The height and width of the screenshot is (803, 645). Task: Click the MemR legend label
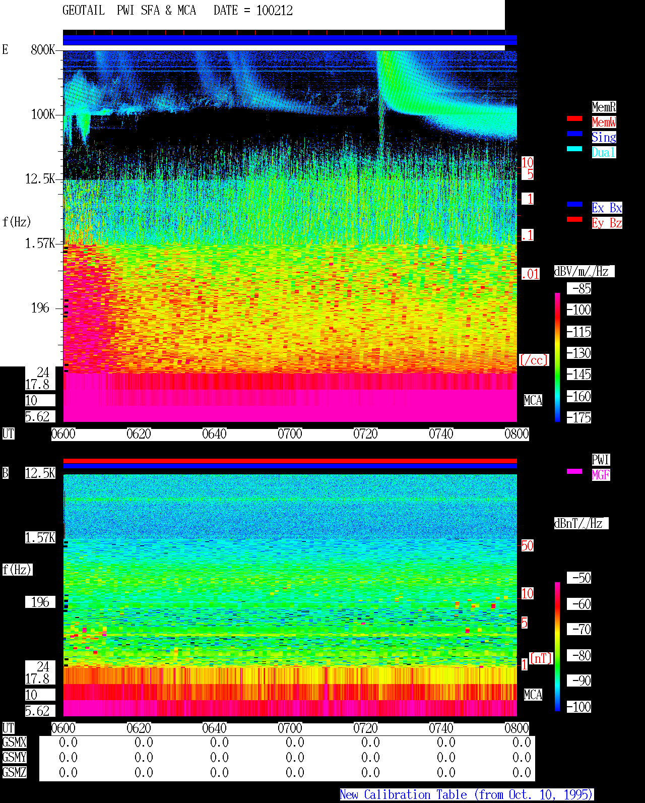(604, 107)
